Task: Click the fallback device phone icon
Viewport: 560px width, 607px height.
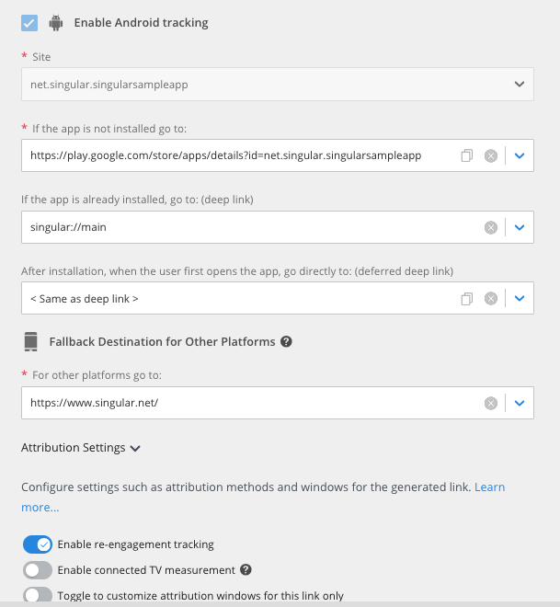Action: (31, 342)
